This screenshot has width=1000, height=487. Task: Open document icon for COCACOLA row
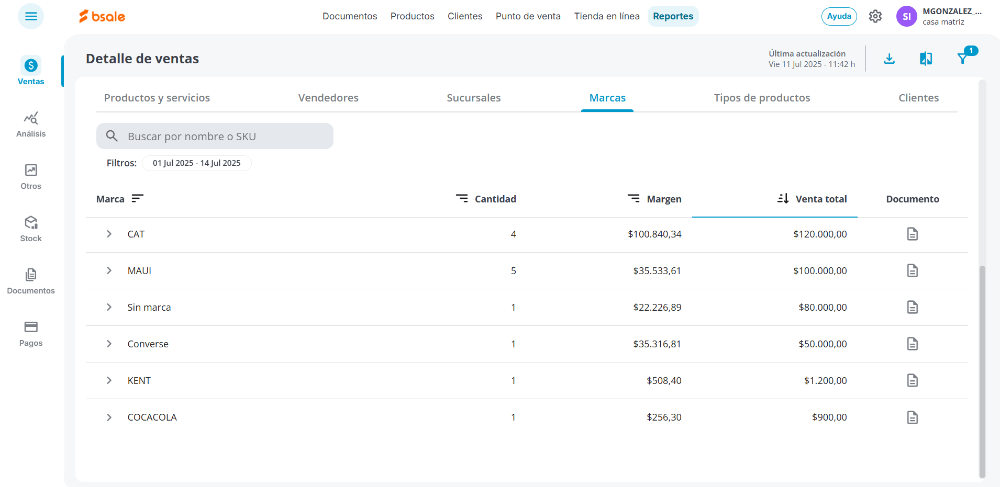913,417
